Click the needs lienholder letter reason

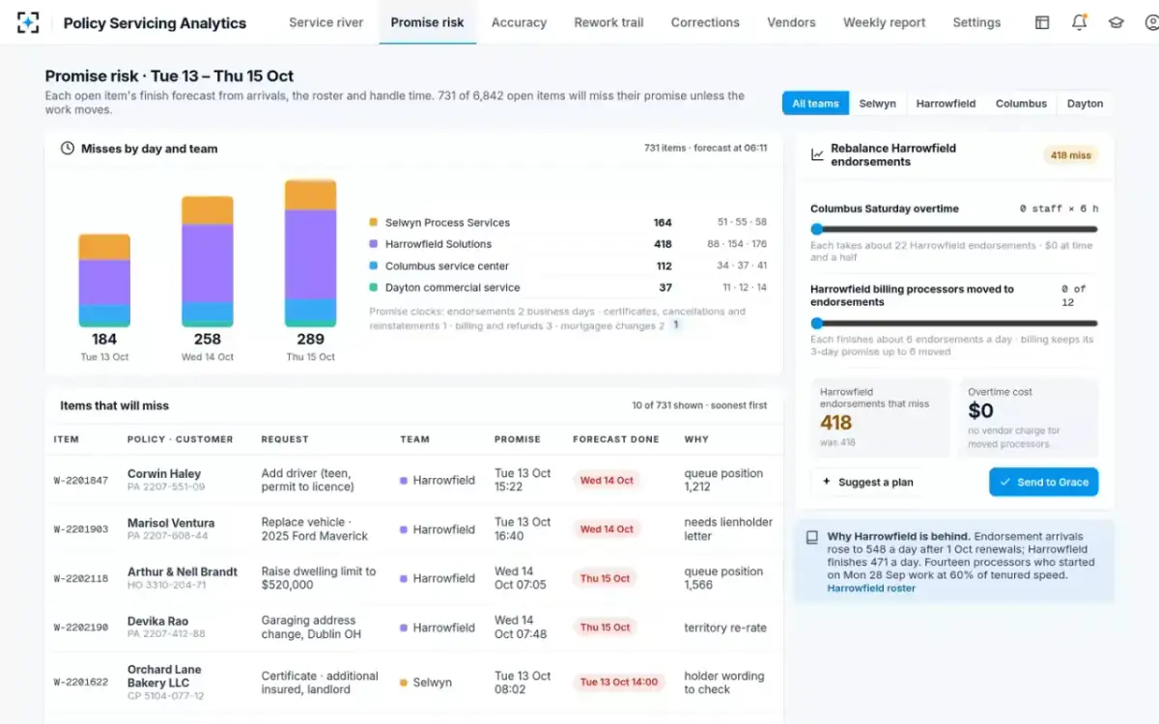728,529
